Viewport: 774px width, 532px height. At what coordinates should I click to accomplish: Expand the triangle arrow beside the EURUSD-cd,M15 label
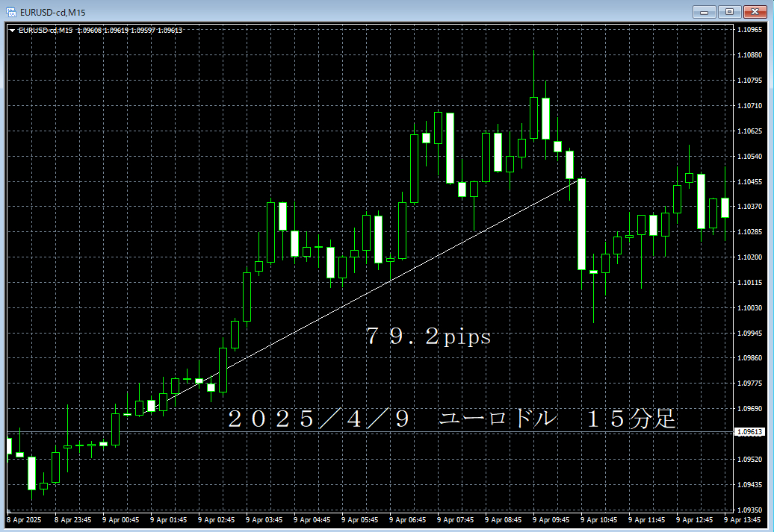pyautogui.click(x=13, y=31)
